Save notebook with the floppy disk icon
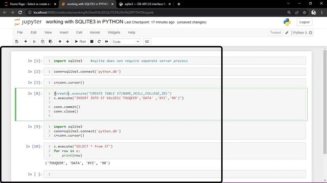This screenshot has width=327, height=183. (x=17, y=42)
